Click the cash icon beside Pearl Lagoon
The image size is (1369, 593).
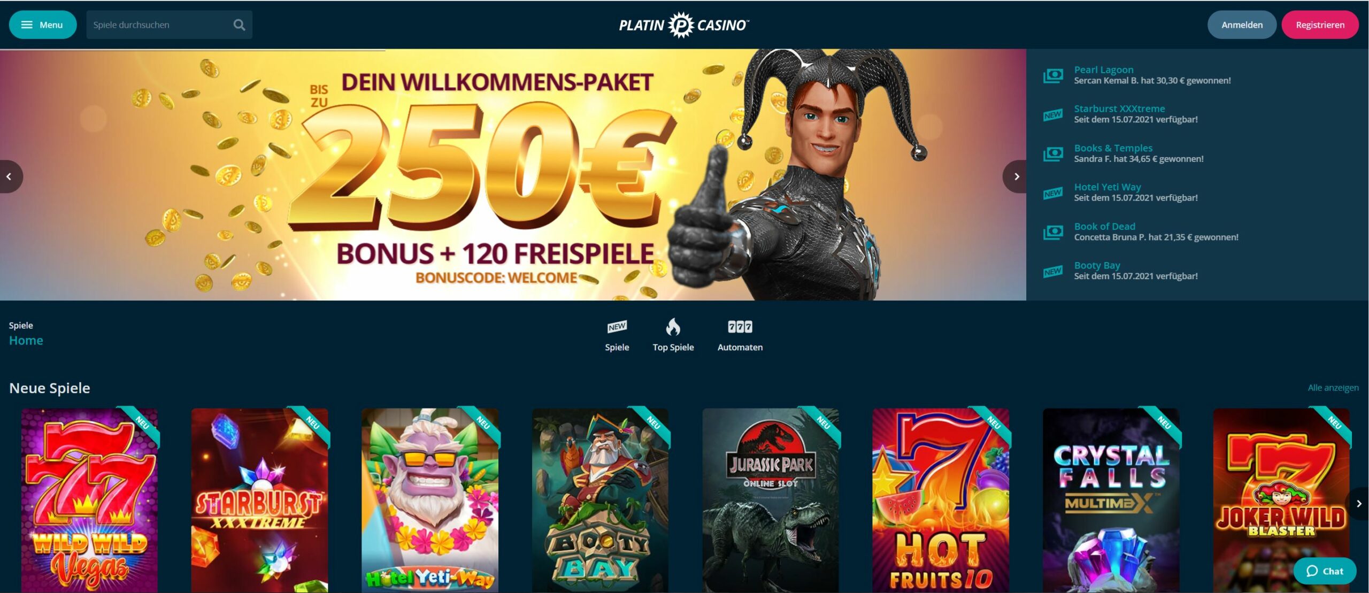point(1053,75)
